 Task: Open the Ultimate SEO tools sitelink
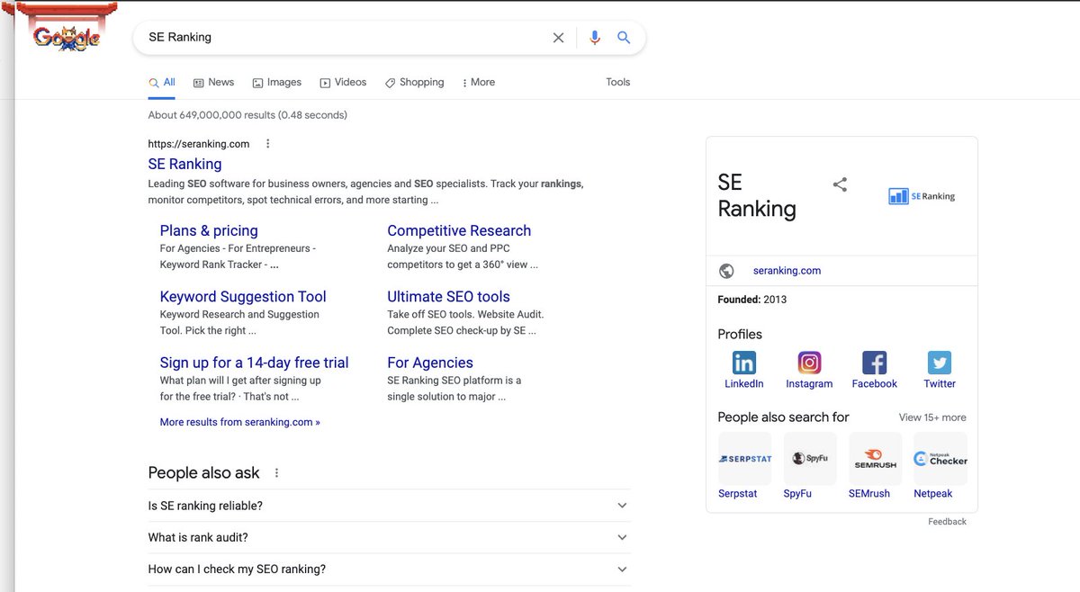pyautogui.click(x=448, y=297)
